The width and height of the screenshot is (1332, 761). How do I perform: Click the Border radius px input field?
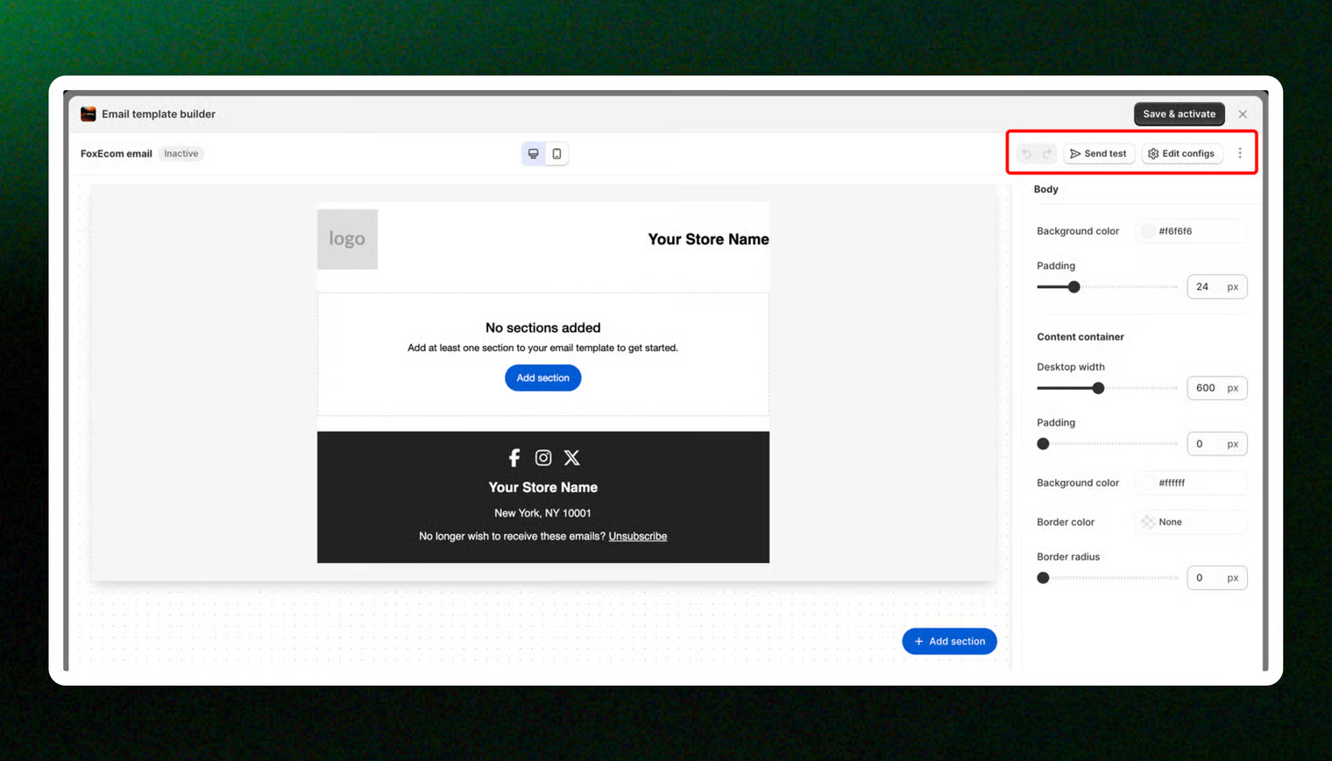pyautogui.click(x=1206, y=578)
